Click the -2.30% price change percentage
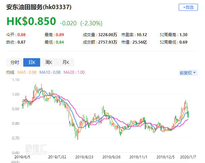The width and height of the screenshot is (205, 163). pos(91,23)
